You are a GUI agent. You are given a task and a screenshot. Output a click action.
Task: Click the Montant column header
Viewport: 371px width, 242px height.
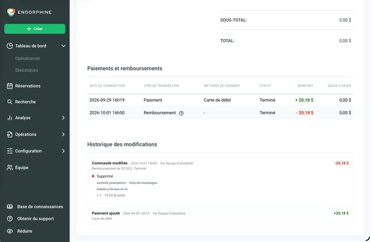[305, 85]
